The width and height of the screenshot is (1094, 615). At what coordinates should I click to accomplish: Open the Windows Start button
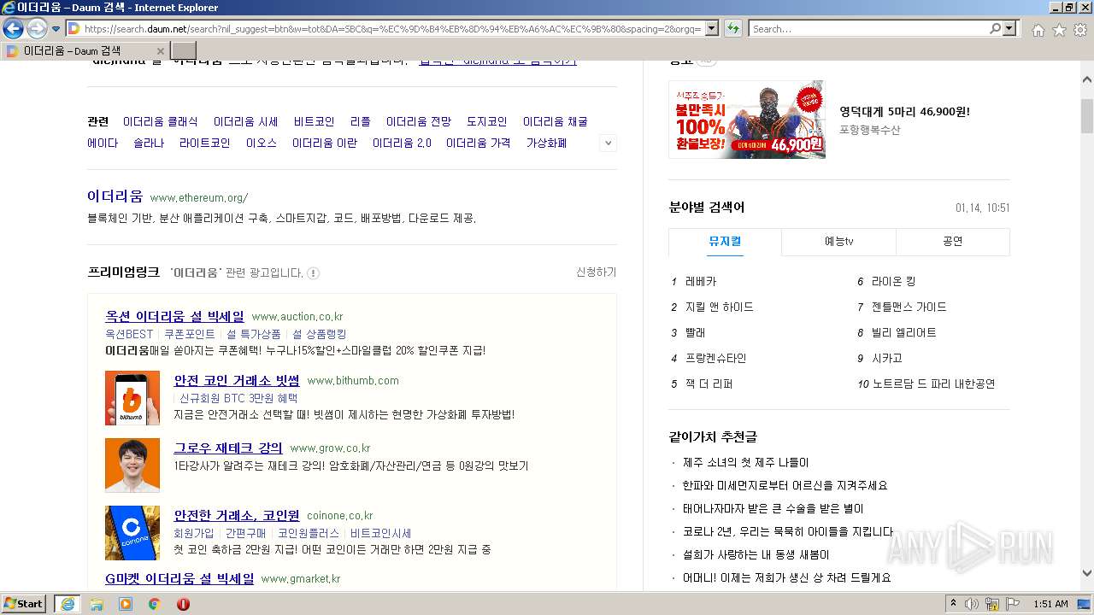pos(24,604)
